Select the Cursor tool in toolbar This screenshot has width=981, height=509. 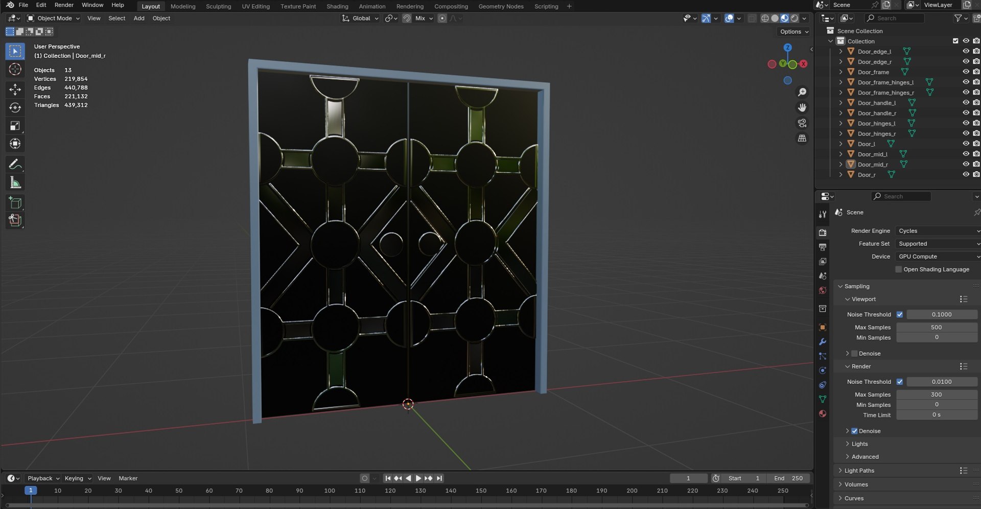click(x=15, y=70)
